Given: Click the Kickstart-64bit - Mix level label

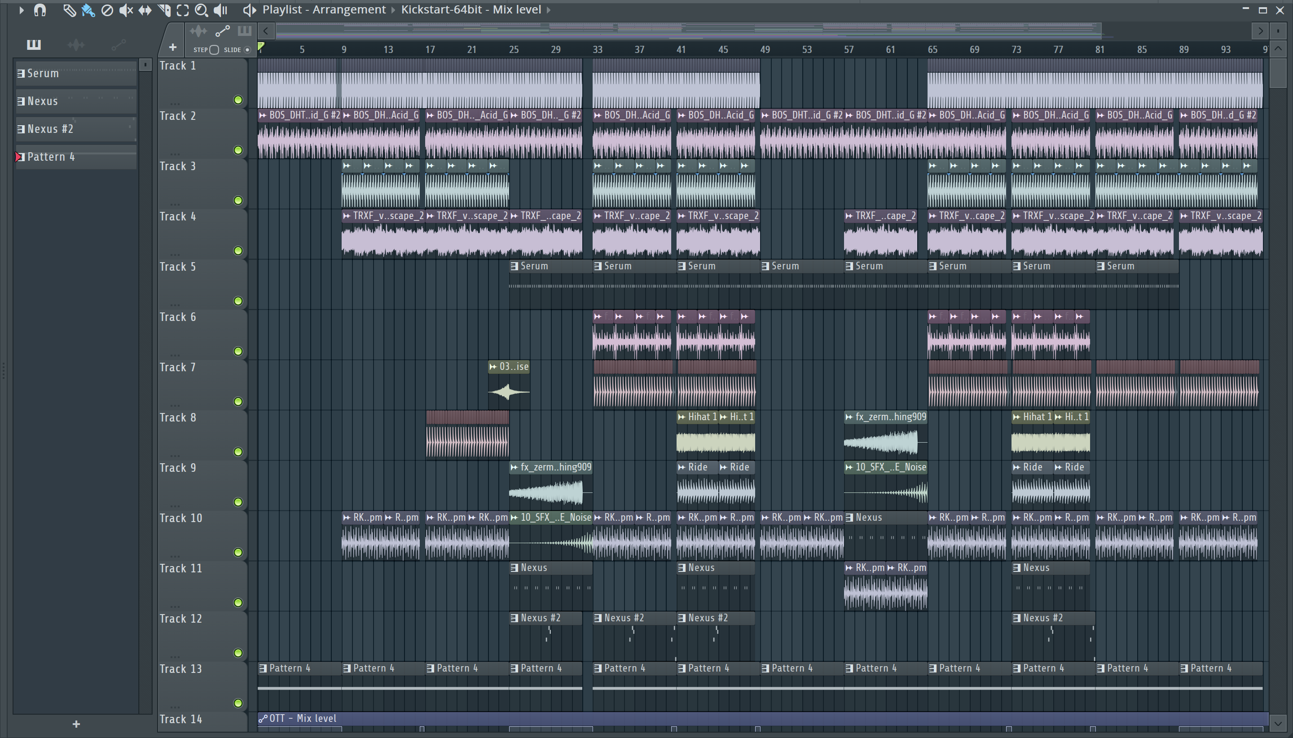Looking at the screenshot, I should (471, 9).
